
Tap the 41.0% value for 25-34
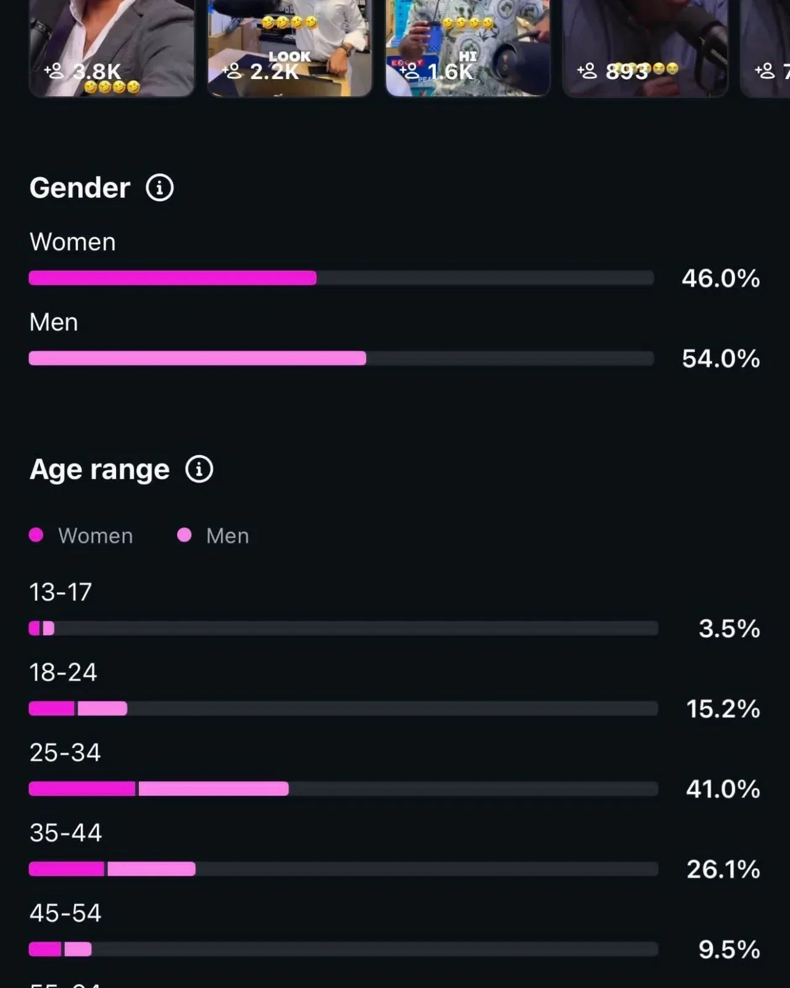(x=723, y=789)
